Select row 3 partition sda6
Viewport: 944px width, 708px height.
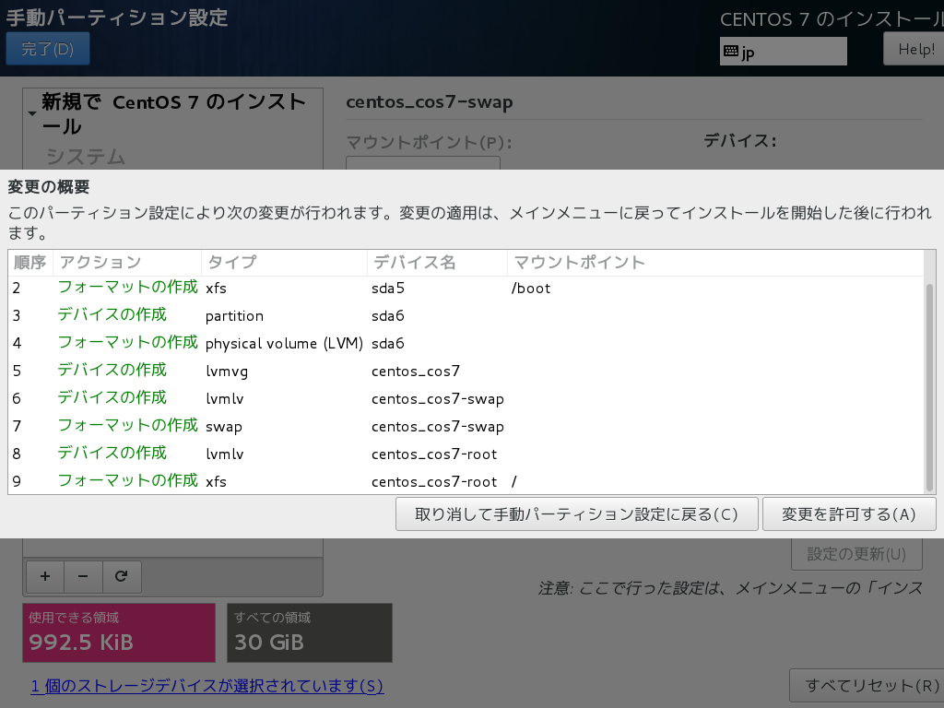pyautogui.click(x=466, y=315)
